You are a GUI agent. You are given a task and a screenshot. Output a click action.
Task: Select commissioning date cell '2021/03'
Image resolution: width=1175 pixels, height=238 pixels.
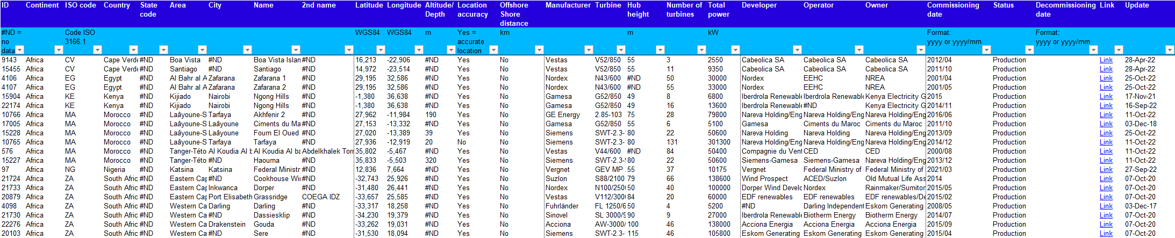pyautogui.click(x=958, y=169)
